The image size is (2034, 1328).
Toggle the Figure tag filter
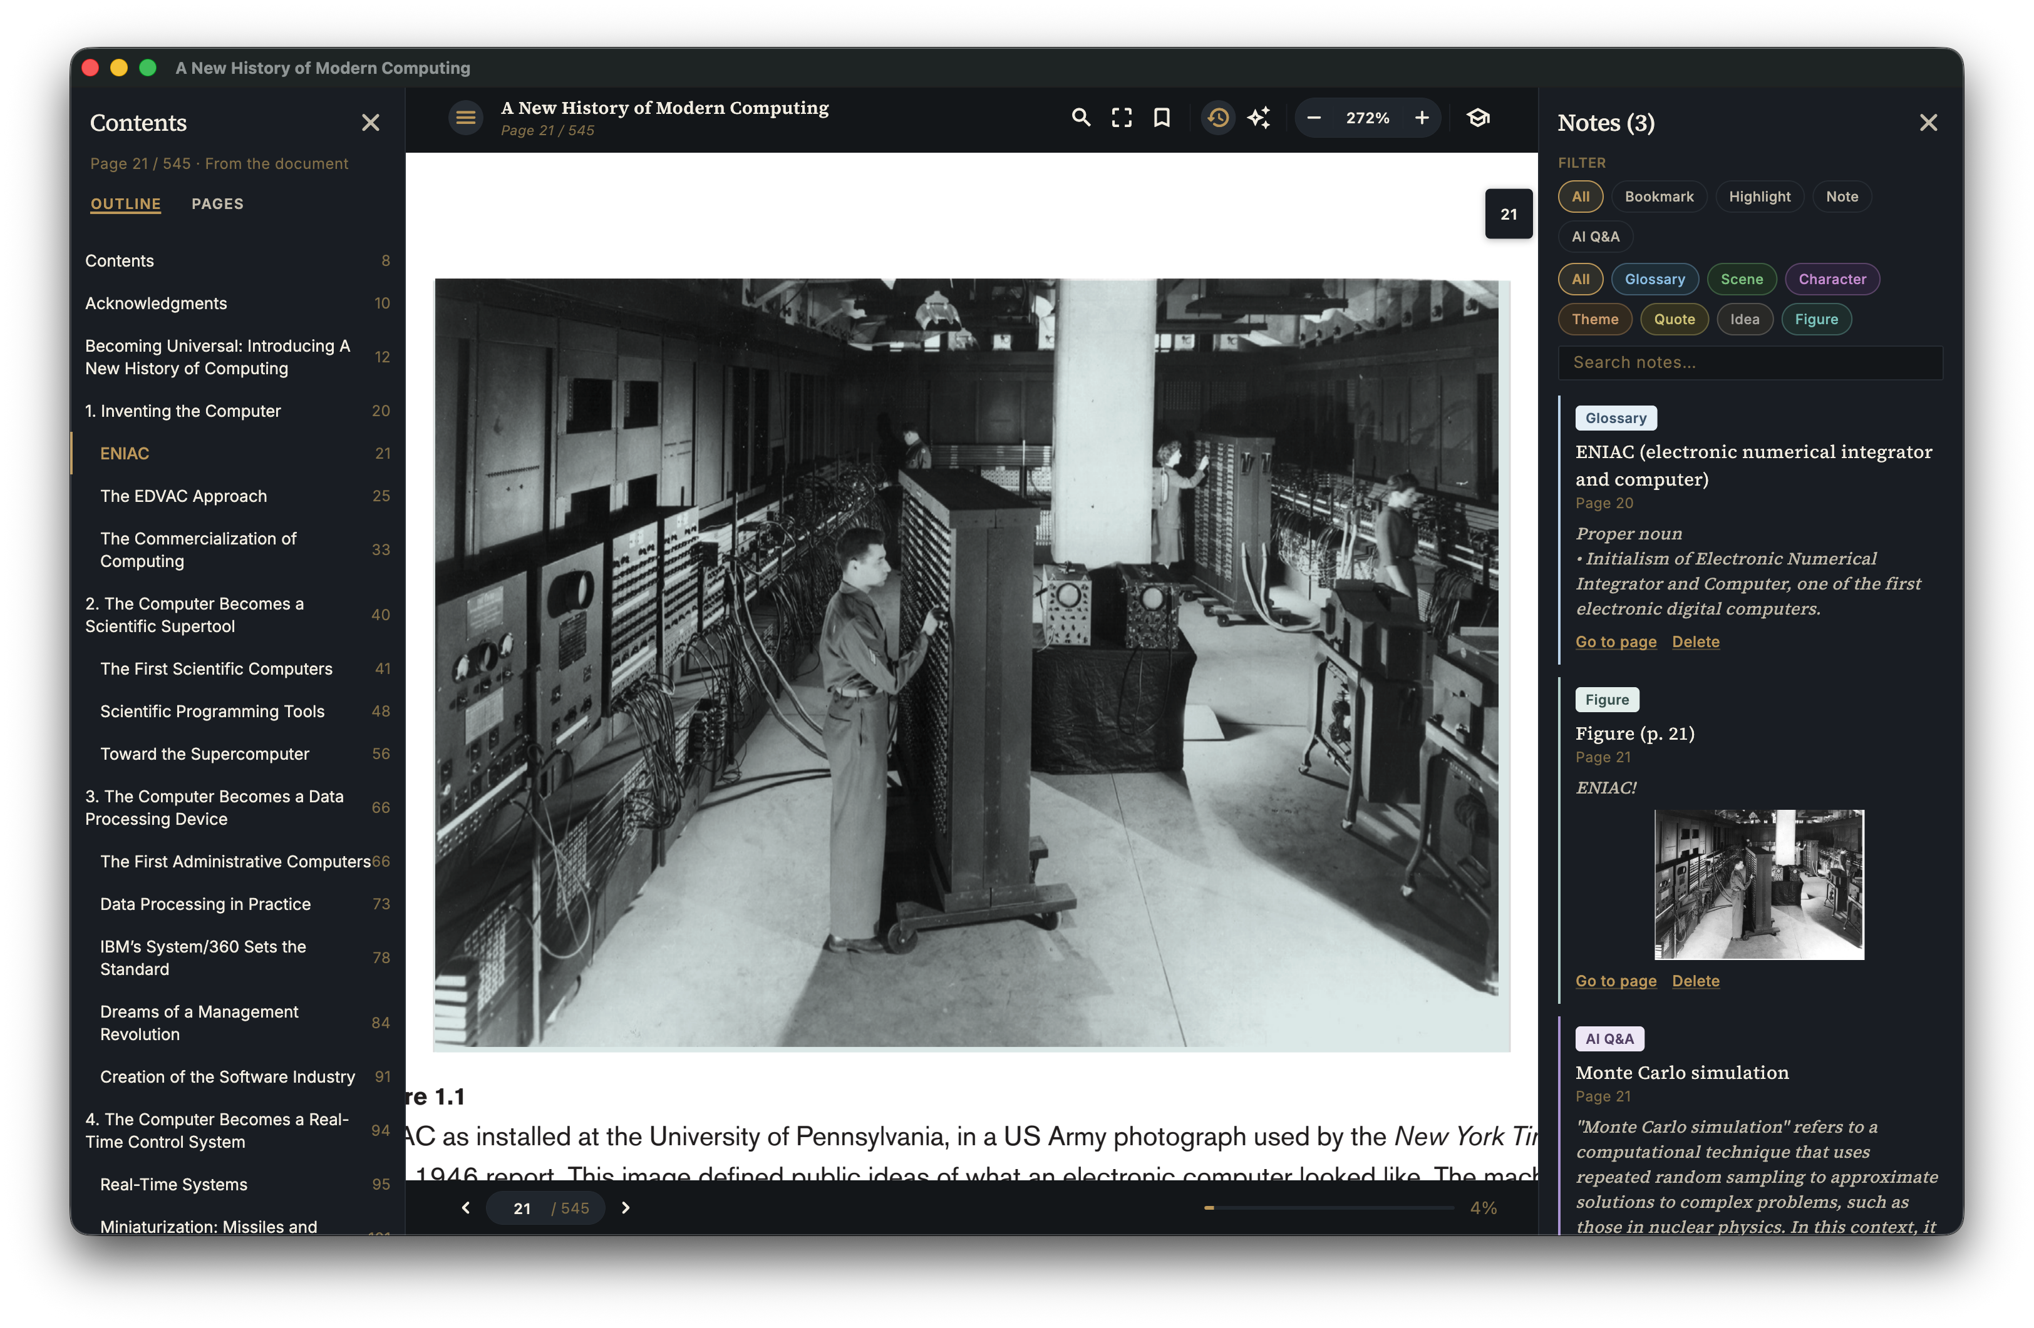point(1816,319)
